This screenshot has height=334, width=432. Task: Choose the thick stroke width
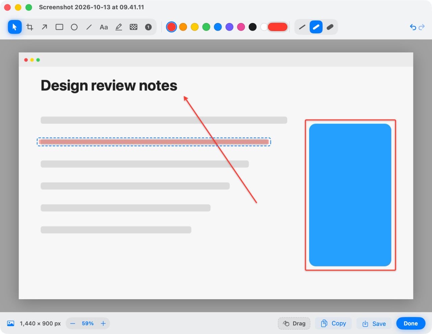click(330, 27)
